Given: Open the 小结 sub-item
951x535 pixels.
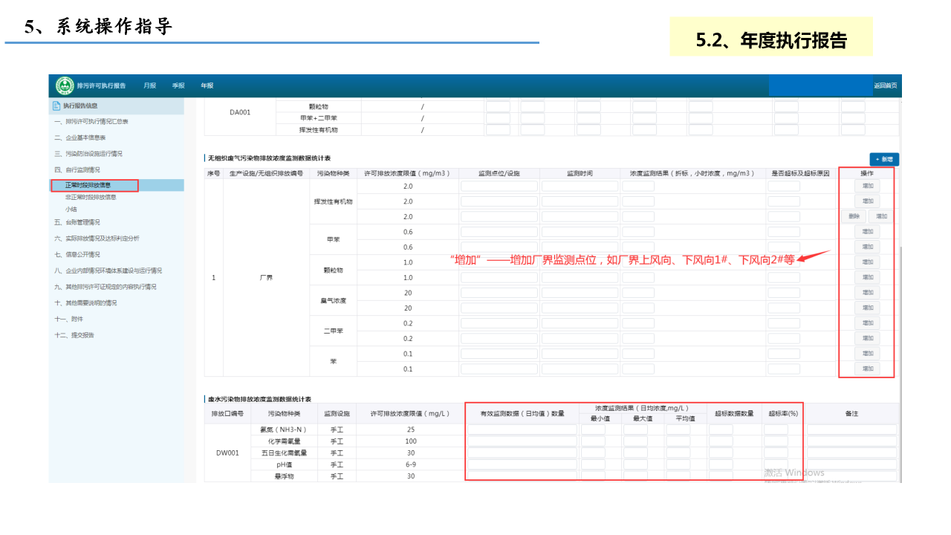Looking at the screenshot, I should [71, 210].
